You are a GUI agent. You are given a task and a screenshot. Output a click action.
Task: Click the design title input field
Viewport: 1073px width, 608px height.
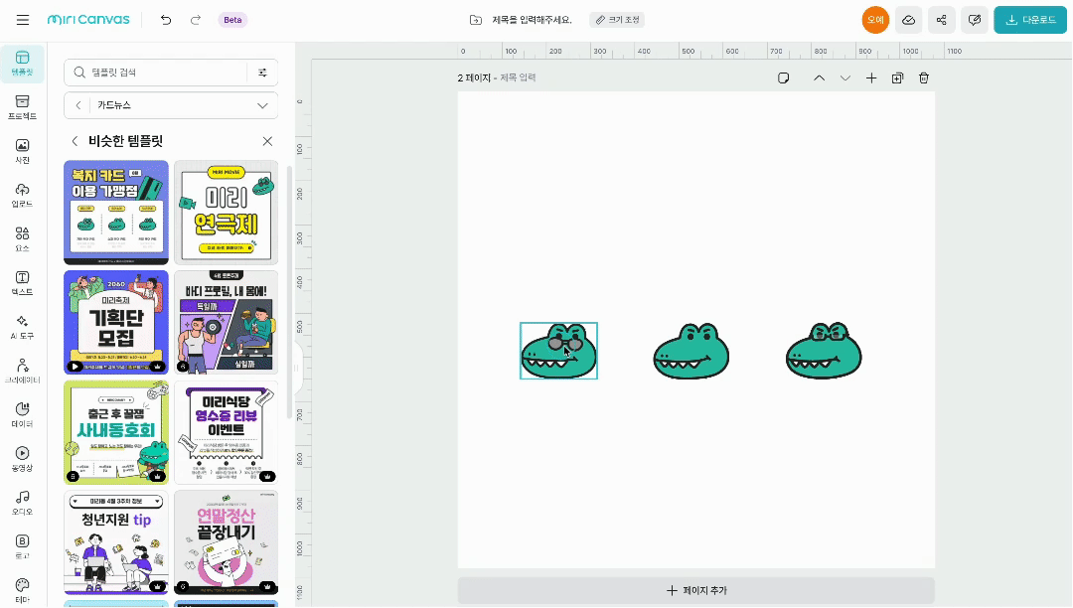point(532,20)
